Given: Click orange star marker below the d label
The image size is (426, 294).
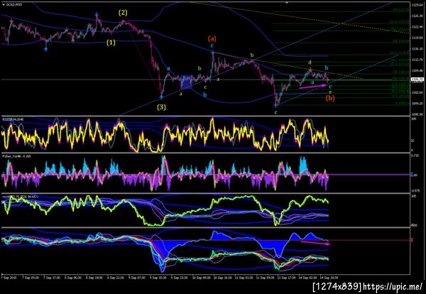Looking at the screenshot, I should pyautogui.click(x=310, y=70).
